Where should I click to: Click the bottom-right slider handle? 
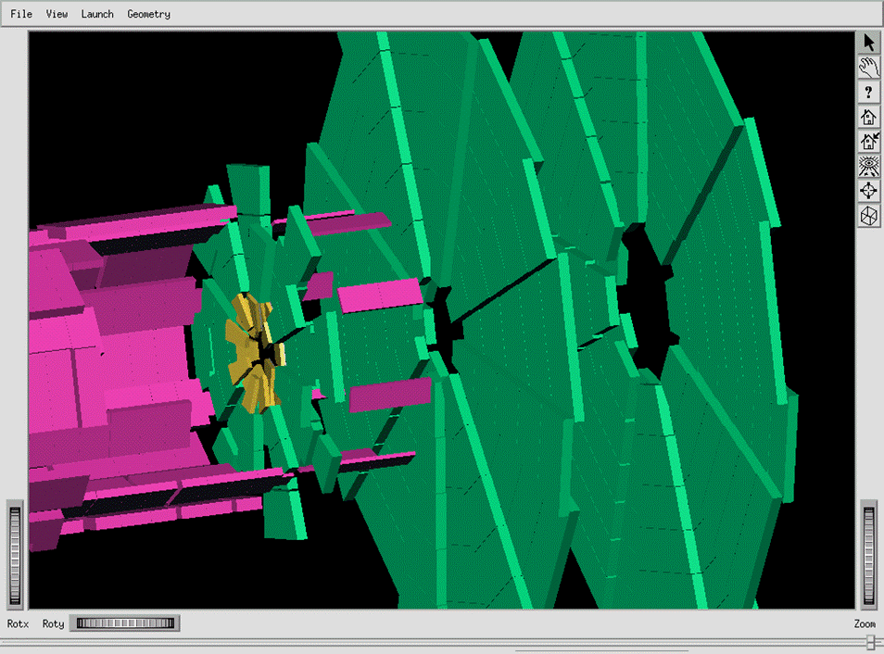point(871,642)
